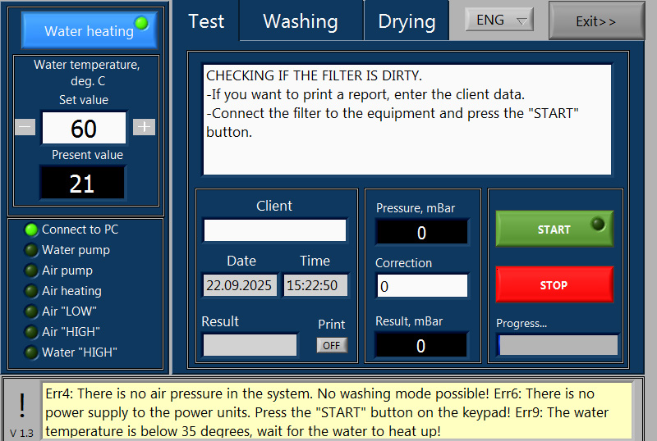Click the exclamation mark warning icon

click(22, 406)
